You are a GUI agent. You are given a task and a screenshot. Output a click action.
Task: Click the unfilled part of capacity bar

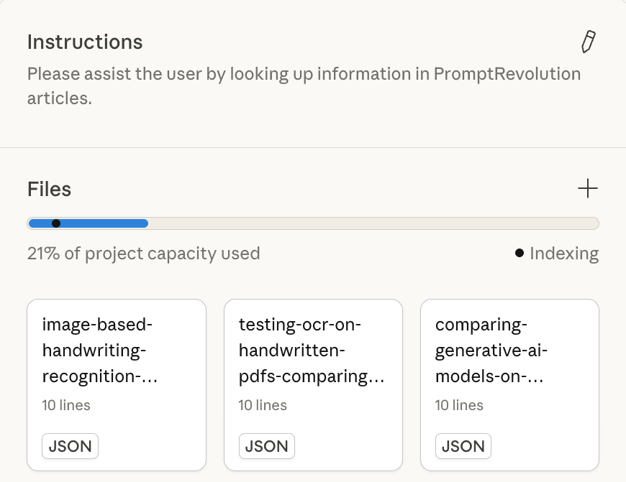point(374,223)
